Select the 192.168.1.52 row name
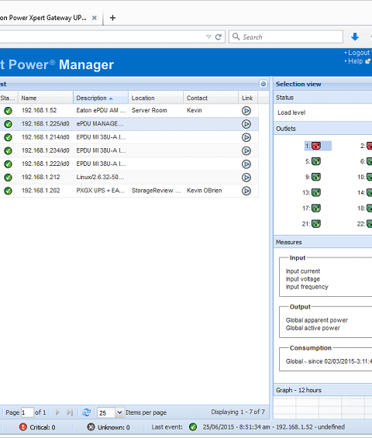 click(39, 110)
